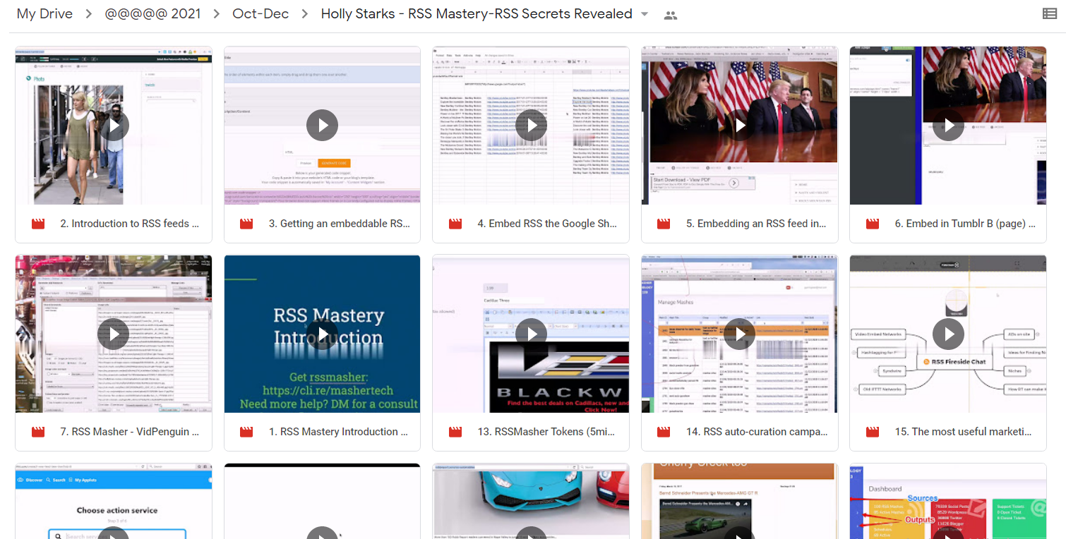Click video file icon for 4. Embed RSS the Google
The image size is (1066, 539).
coord(455,224)
